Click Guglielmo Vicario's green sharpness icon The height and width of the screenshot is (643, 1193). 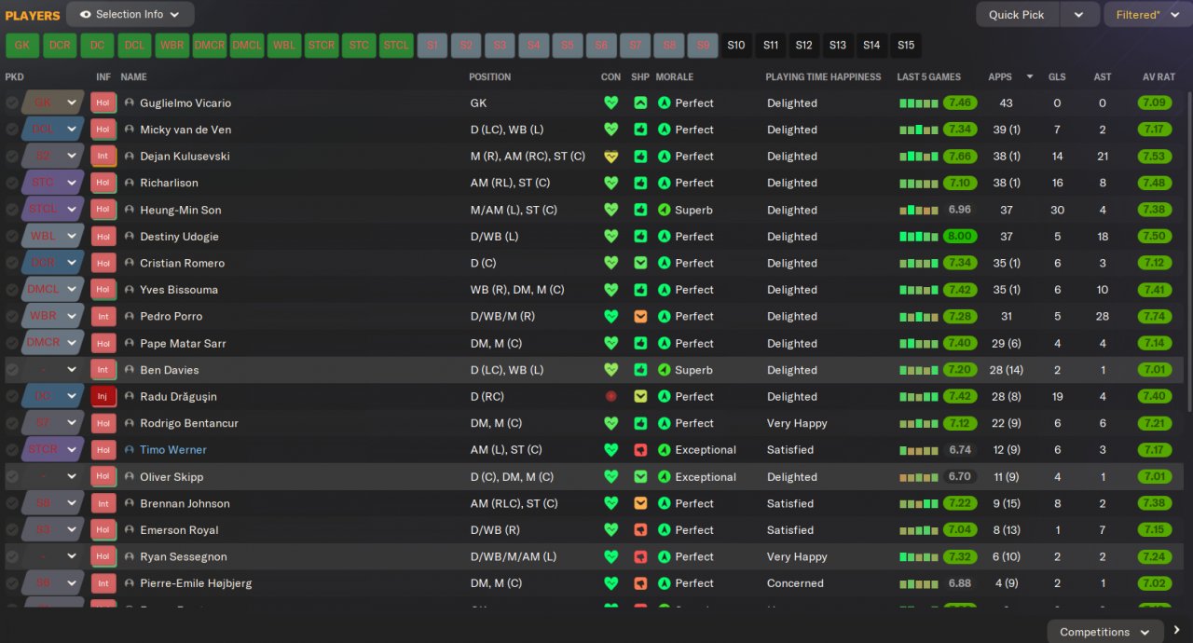coord(640,103)
